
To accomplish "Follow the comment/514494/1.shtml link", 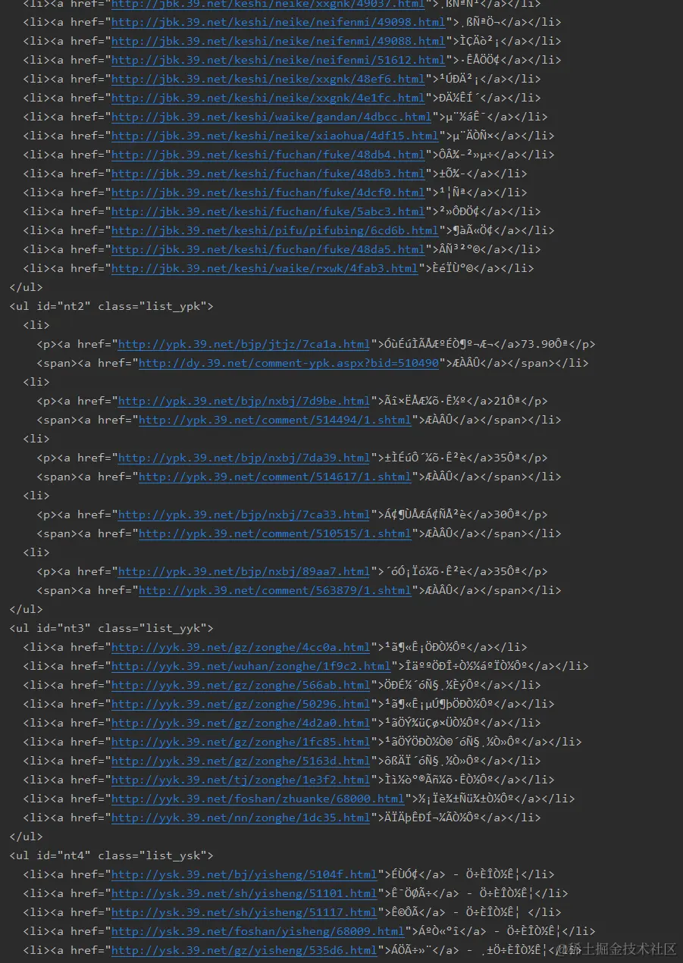I will point(275,420).
